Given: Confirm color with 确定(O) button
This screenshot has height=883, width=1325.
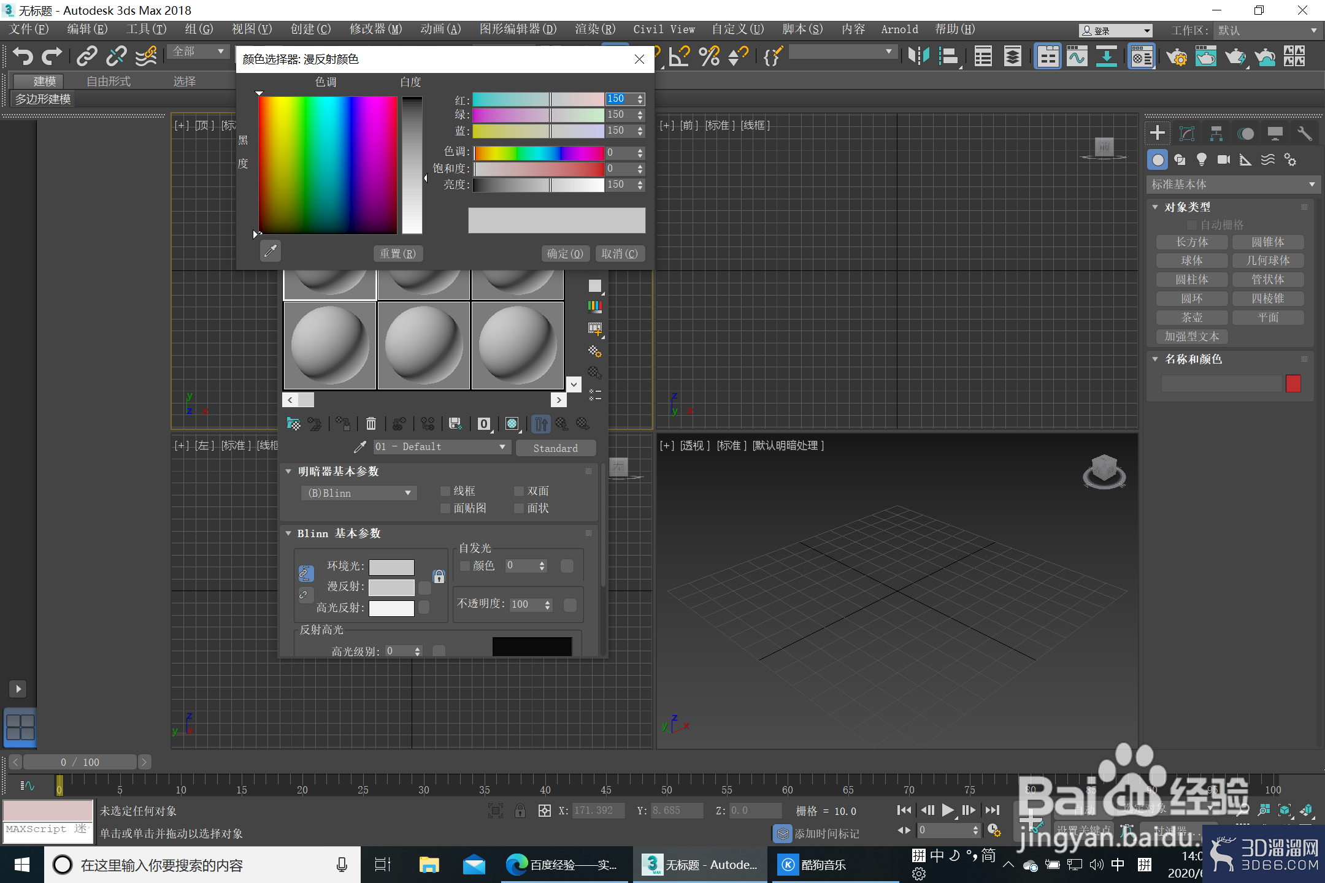Looking at the screenshot, I should pos(565,253).
